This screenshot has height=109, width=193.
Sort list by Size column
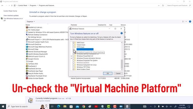[x=111, y=25]
